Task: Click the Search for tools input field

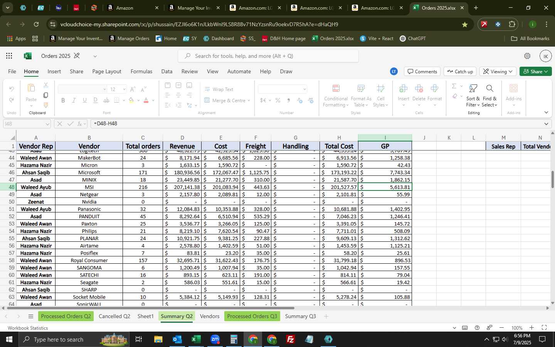Action: [x=268, y=56]
